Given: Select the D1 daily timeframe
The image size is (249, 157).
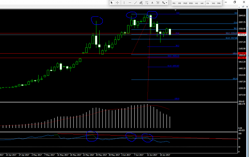Looking at the screenshot, I should 208,3.
